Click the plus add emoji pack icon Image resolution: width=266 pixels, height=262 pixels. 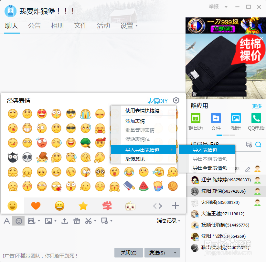176,206
